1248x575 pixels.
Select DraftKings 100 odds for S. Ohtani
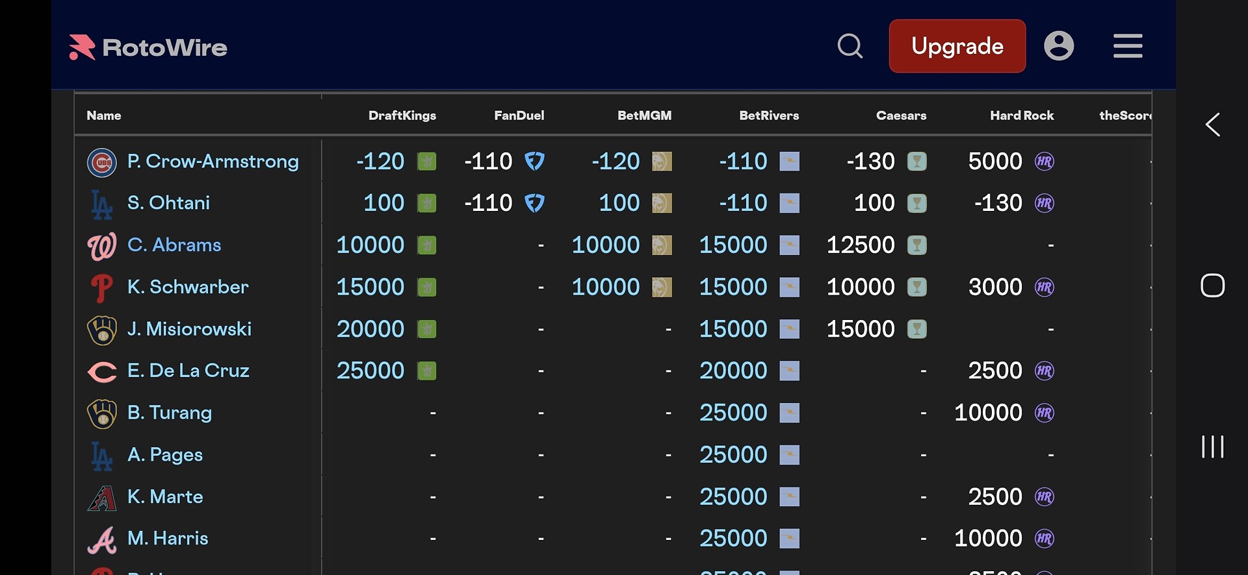(x=384, y=203)
